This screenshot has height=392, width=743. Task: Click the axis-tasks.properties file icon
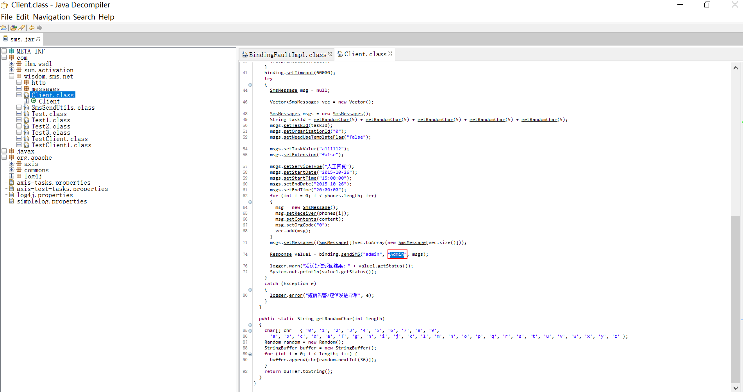12,182
